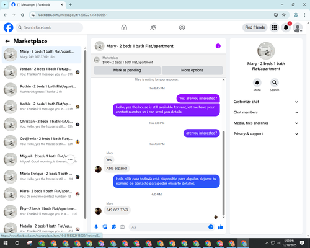Image resolution: width=310 pixels, height=248 pixels.
Task: Open the Notifications bell icon
Action: 286,27
